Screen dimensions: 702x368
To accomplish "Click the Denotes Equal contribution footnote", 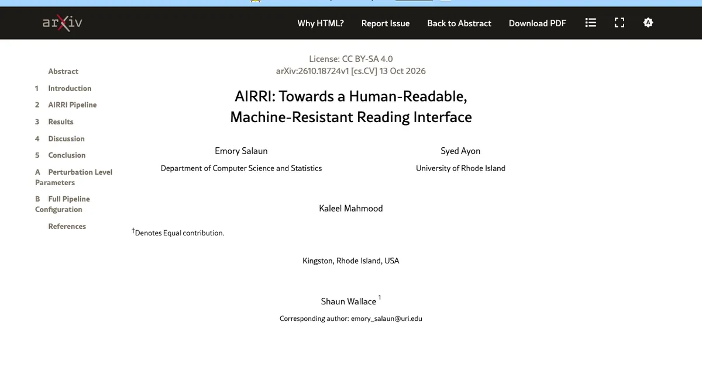I will pyautogui.click(x=178, y=232).
